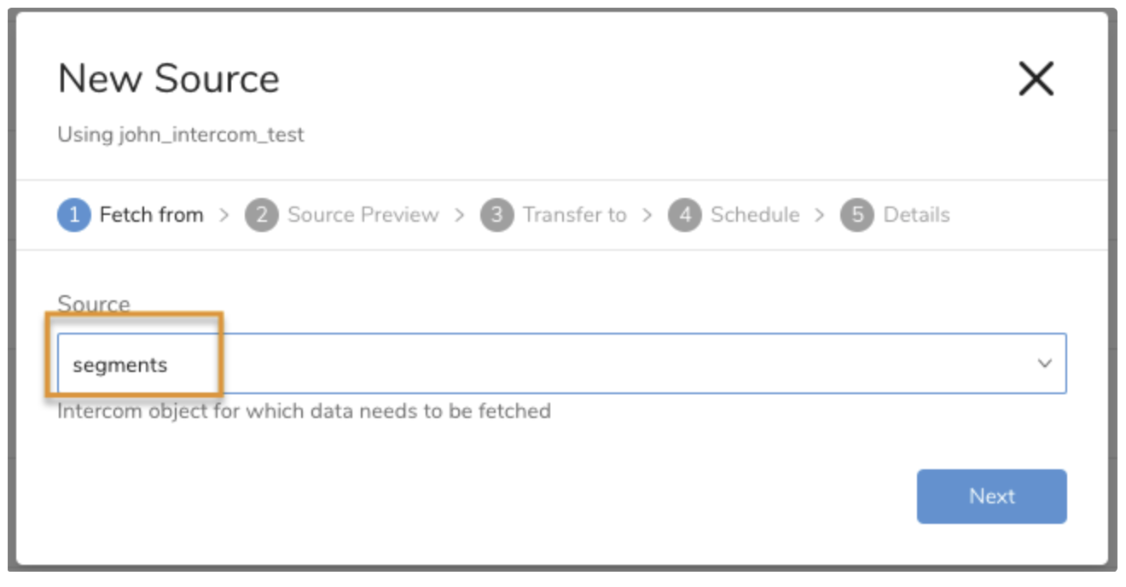The height and width of the screenshot is (587, 1126).
Task: Expand the Source dropdown arrow
Action: [1044, 363]
